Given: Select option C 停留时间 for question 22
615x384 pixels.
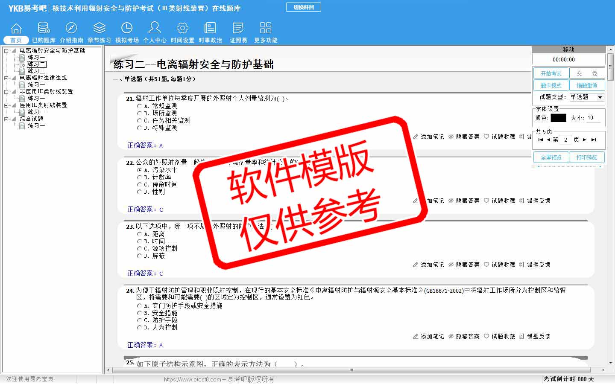Looking at the screenshot, I should point(139,185).
